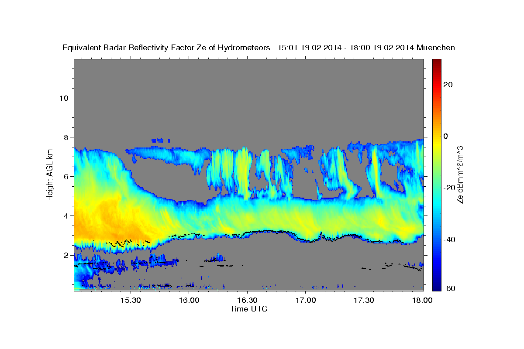
Task: Click the "Height AGL km" axis label
Action: [x=50, y=174]
